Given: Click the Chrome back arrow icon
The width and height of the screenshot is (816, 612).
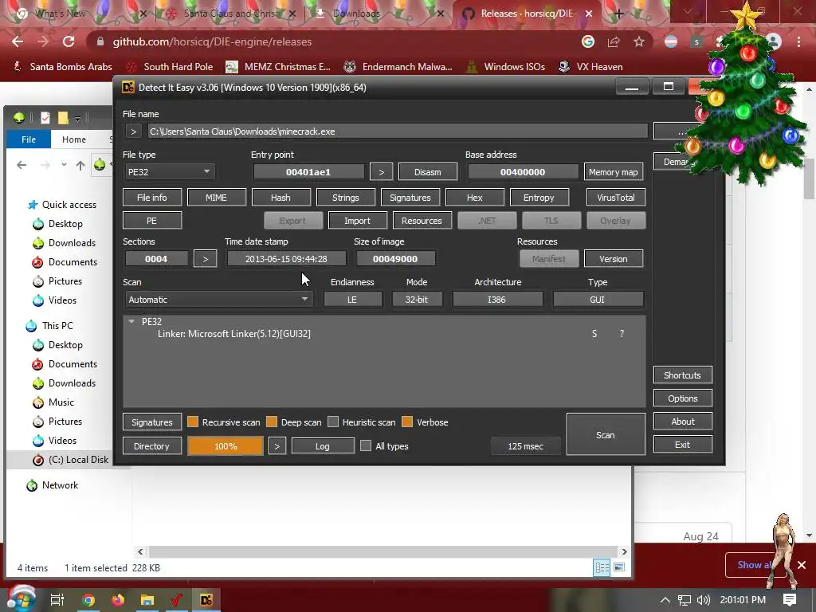Looking at the screenshot, I should (x=18, y=41).
